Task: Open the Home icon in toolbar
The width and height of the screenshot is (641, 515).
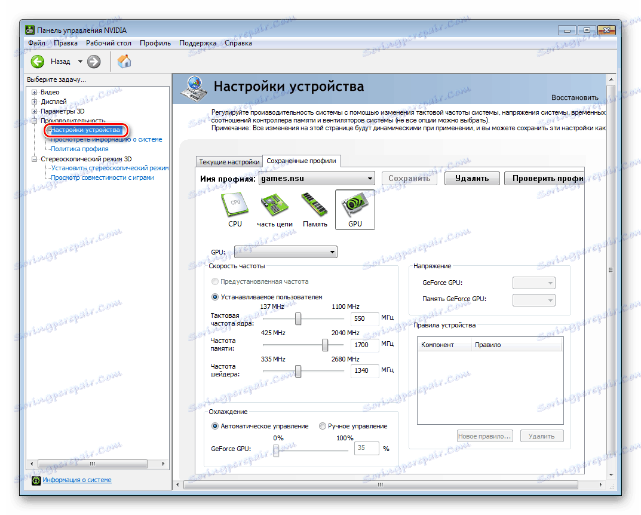Action: click(x=124, y=62)
